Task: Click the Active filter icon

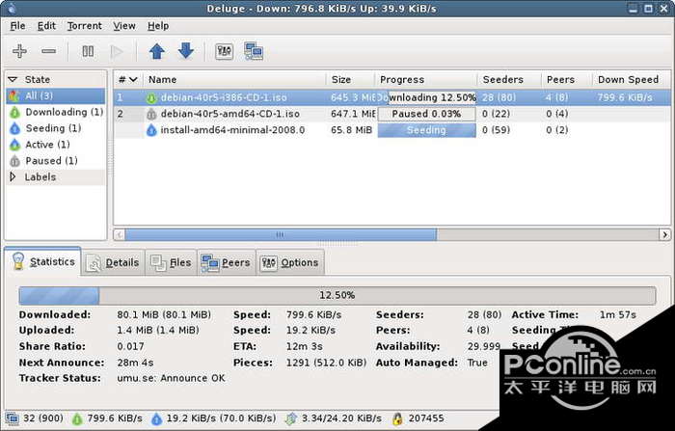Action: (14, 145)
